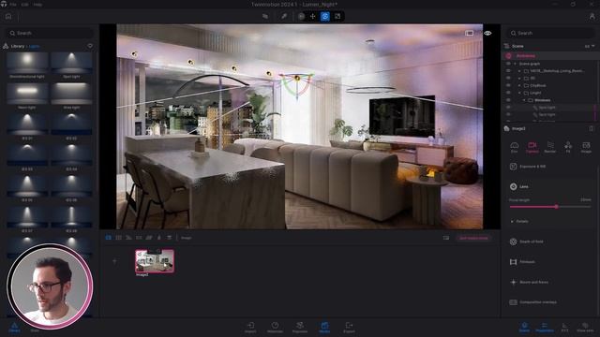Select the Image2 media thumbnail
The image size is (600, 337).
155,261
